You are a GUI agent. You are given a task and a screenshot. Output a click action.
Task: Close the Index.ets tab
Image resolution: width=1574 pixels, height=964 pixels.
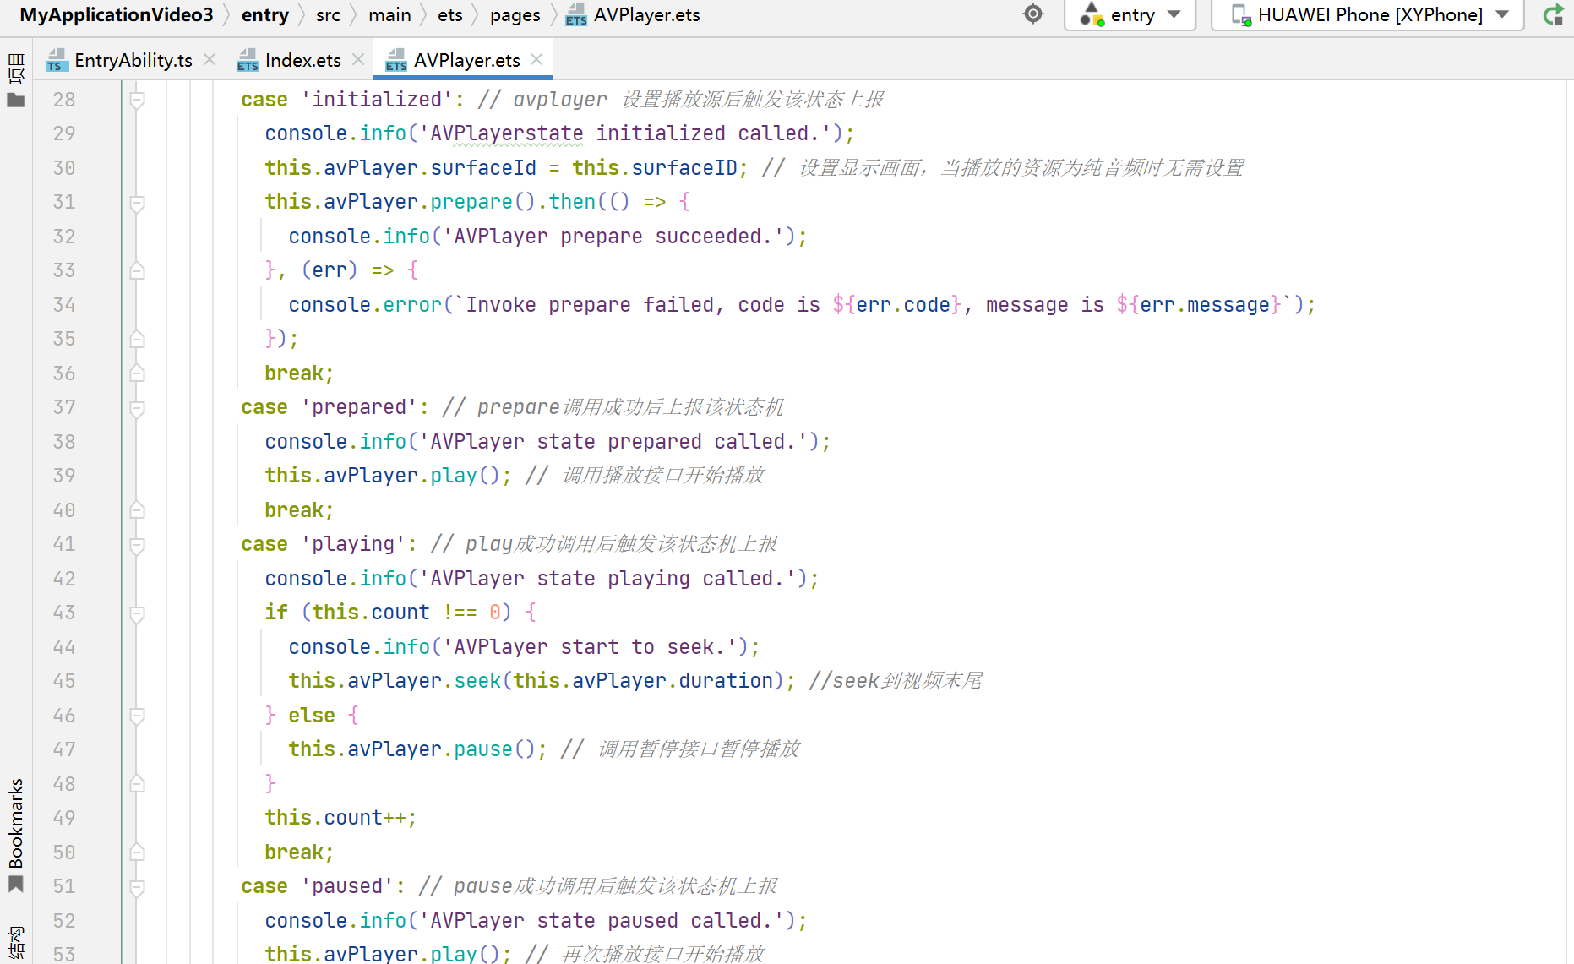tap(358, 59)
